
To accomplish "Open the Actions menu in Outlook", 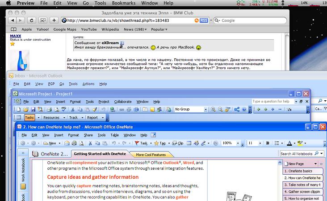I will (88, 84).
